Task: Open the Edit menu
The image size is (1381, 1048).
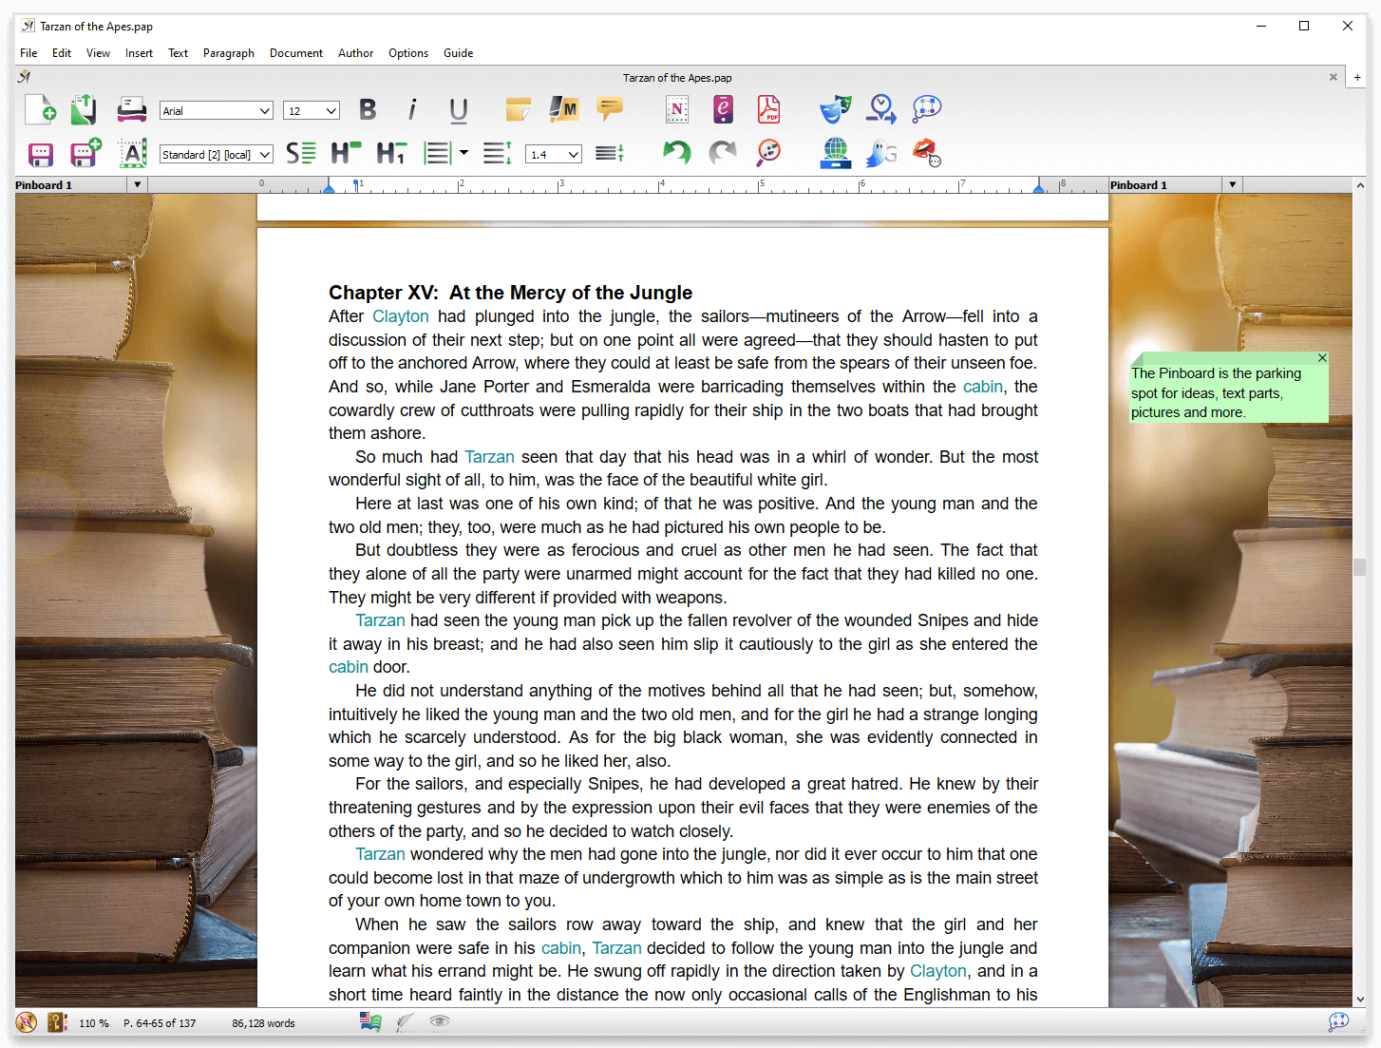Action: 62,53
